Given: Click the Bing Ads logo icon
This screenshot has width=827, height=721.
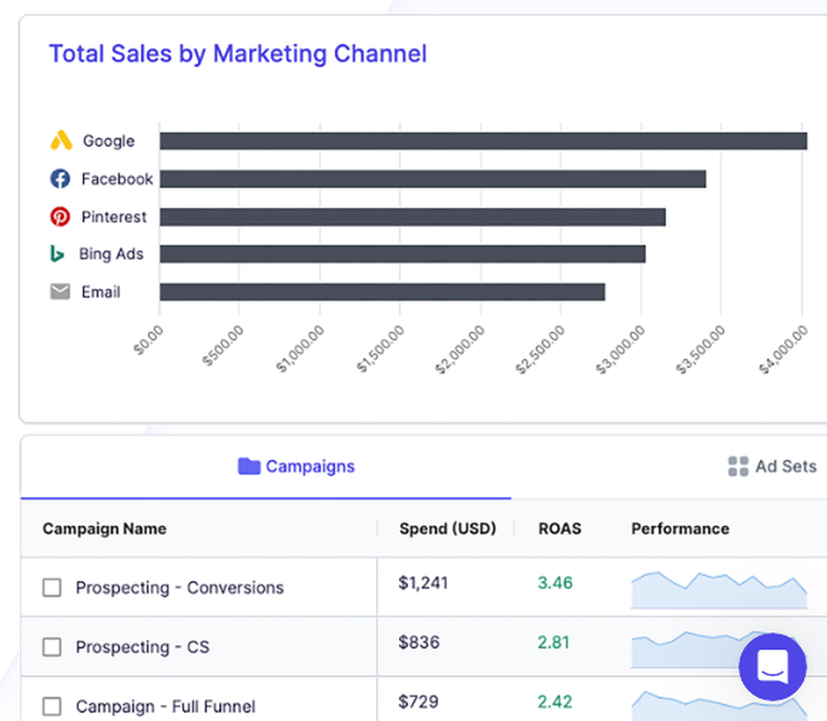Looking at the screenshot, I should click(57, 254).
